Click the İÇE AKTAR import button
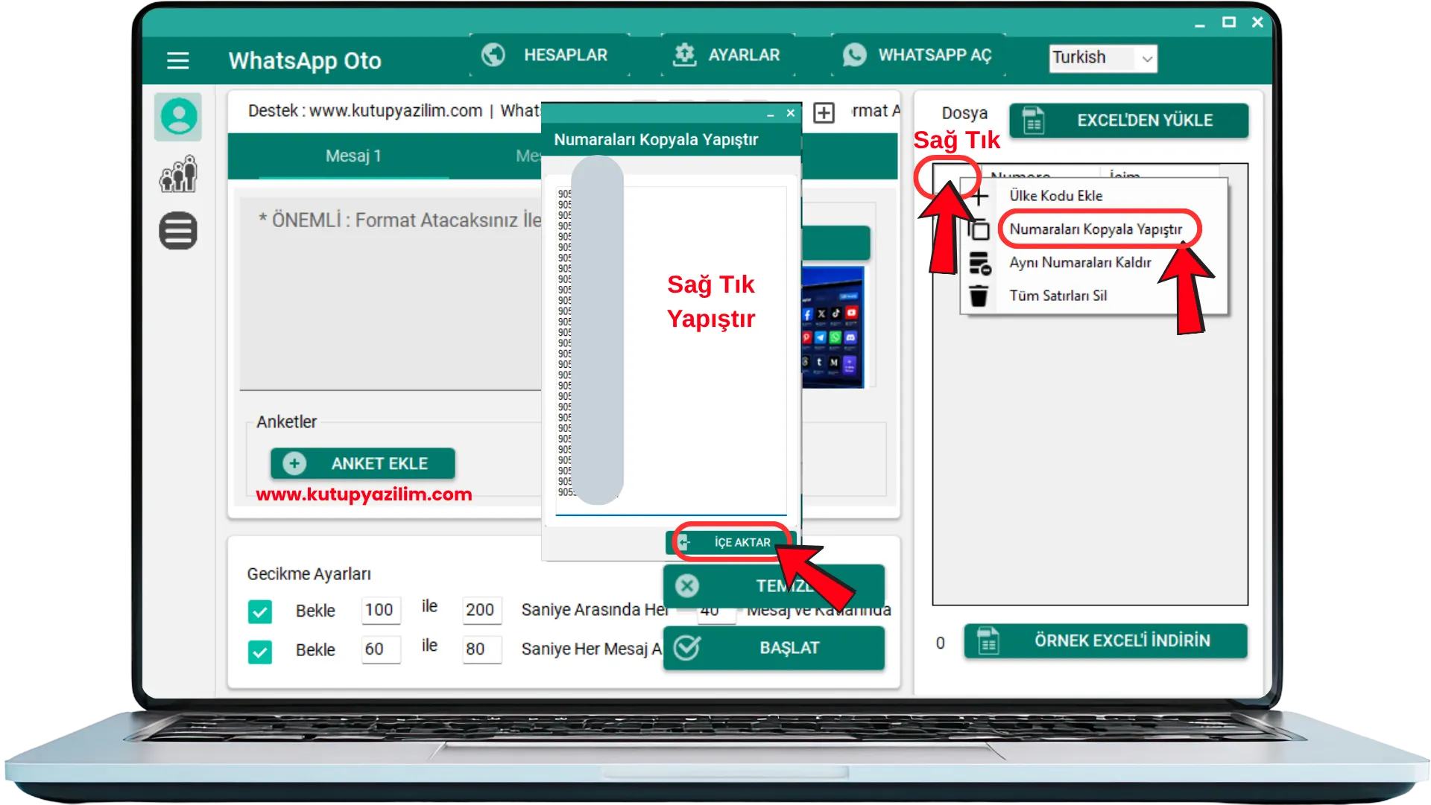The width and height of the screenshot is (1431, 805). pyautogui.click(x=731, y=542)
